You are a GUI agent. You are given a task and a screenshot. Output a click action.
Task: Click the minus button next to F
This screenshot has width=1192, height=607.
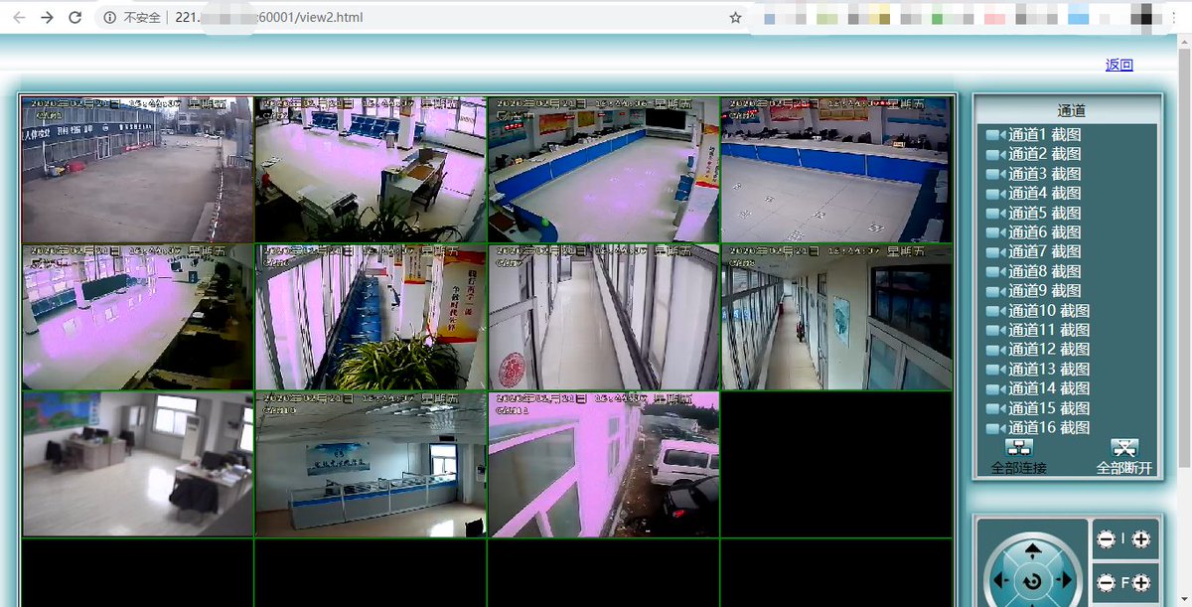click(1106, 583)
